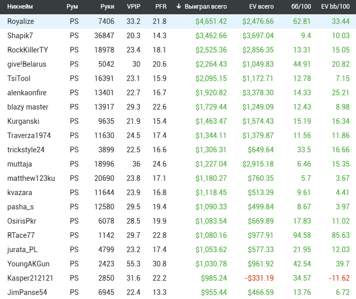
Task: Select player Shapik7
Action: (x=20, y=36)
